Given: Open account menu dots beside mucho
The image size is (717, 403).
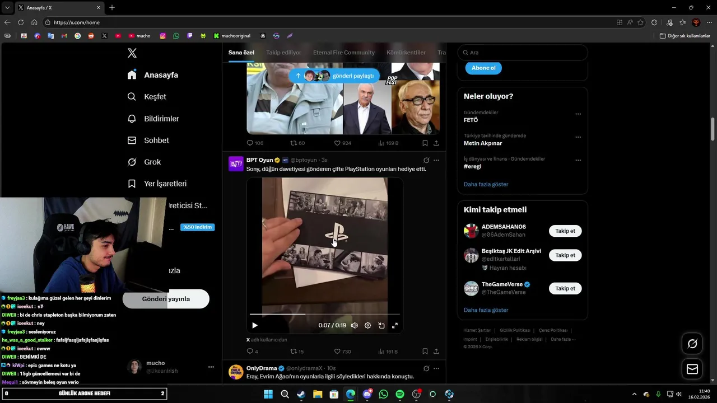Looking at the screenshot, I should point(211,367).
